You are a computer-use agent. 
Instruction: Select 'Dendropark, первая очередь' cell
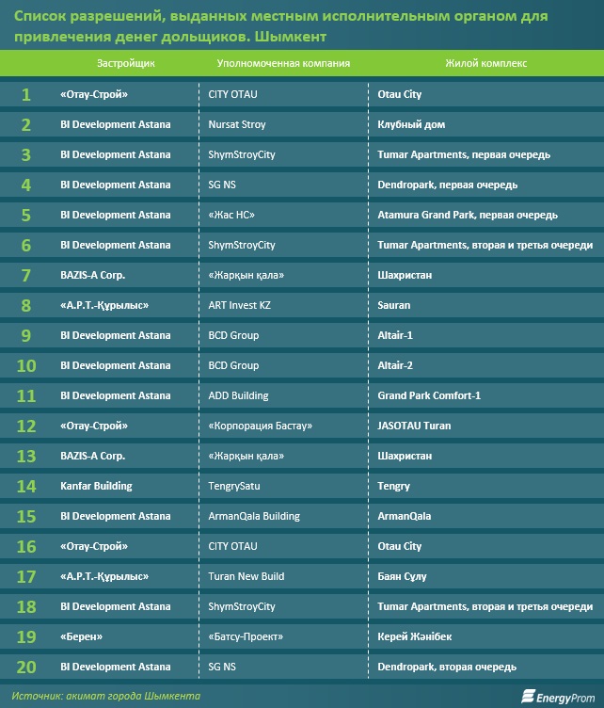(x=448, y=185)
